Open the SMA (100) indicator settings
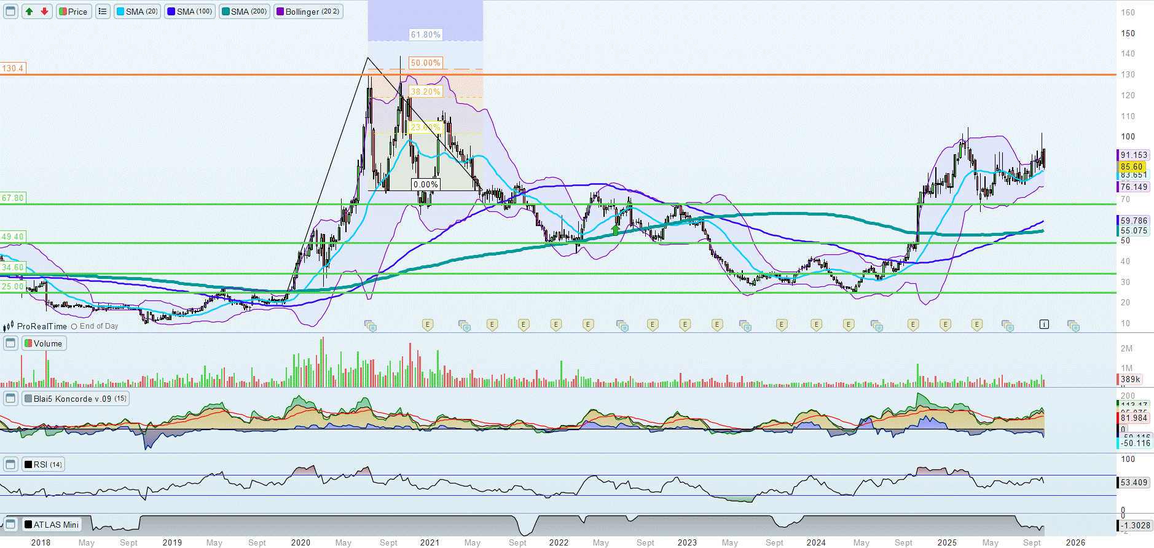The height and width of the screenshot is (548, 1154). tap(190, 12)
